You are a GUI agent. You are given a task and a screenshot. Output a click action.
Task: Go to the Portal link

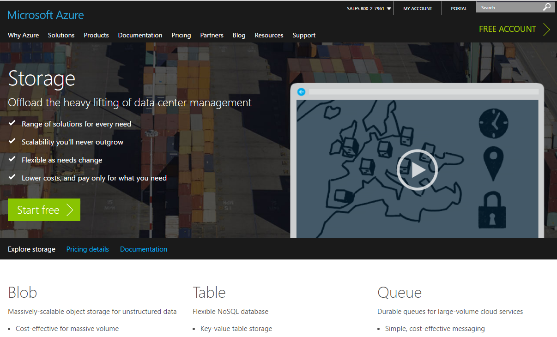pos(459,8)
